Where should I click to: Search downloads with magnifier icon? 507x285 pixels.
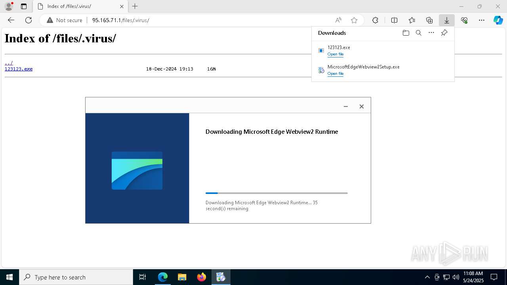point(418,33)
